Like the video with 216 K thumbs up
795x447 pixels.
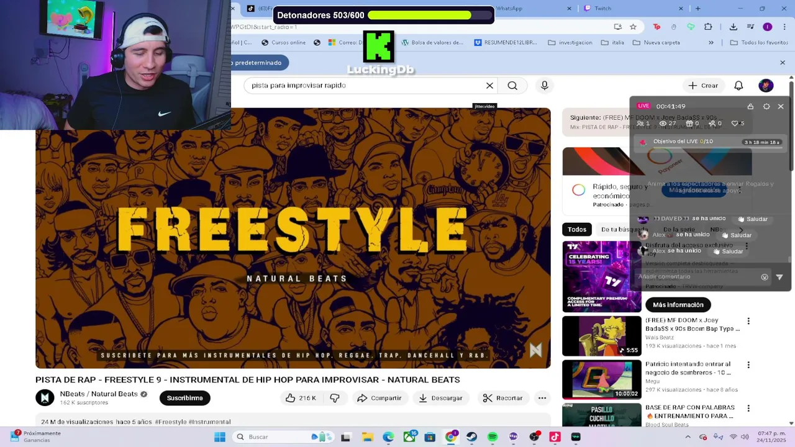point(301,398)
